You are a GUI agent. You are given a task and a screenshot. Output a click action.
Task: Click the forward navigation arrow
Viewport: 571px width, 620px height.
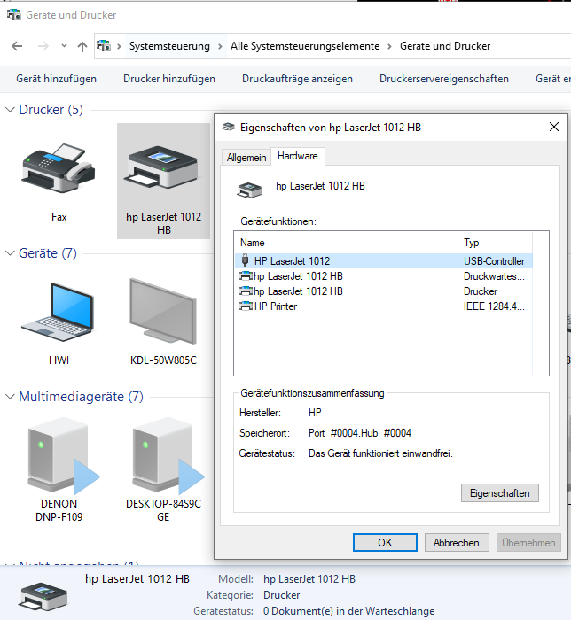pyautogui.click(x=43, y=47)
